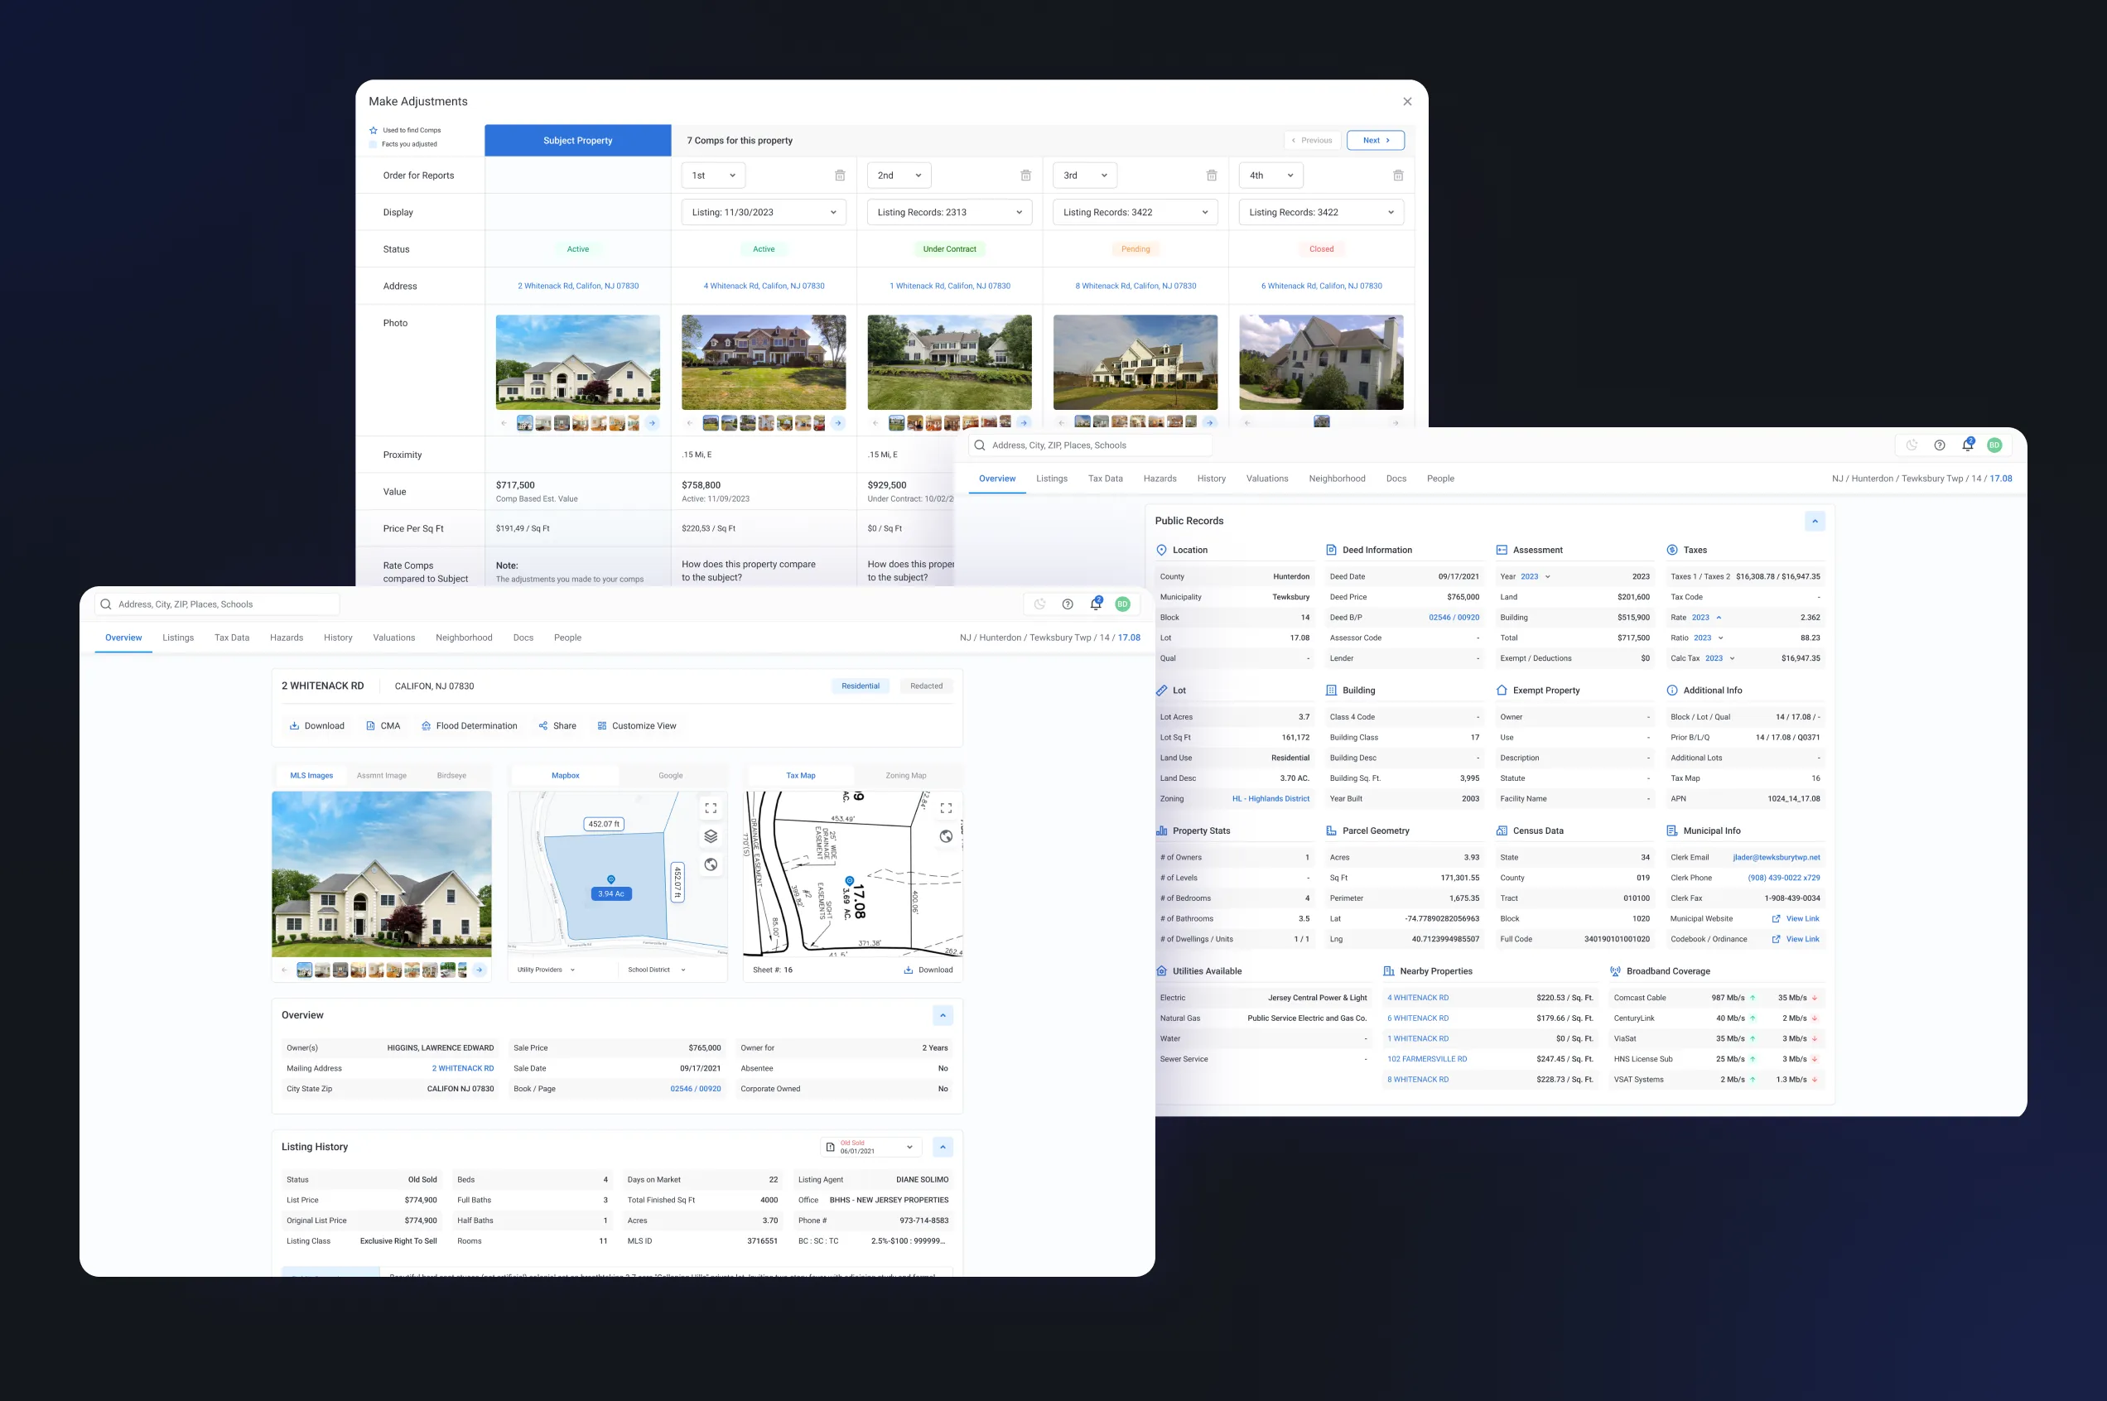Screen dimensions: 2107x1401
Task: Click the globe icon on the tax map
Action: tap(947, 836)
